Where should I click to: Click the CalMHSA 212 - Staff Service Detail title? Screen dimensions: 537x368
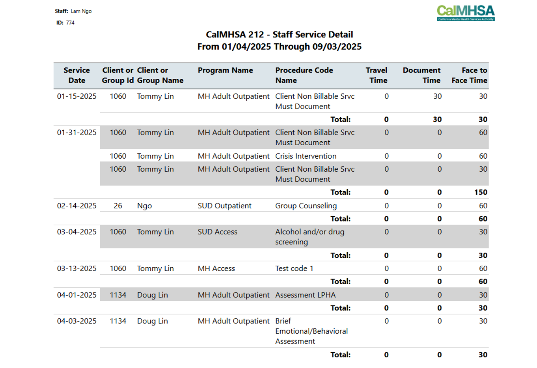point(280,35)
